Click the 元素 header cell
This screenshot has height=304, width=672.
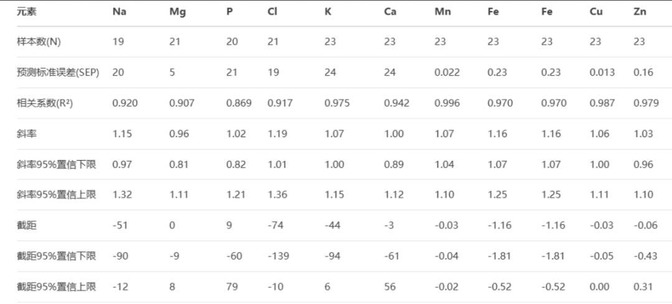[27, 12]
